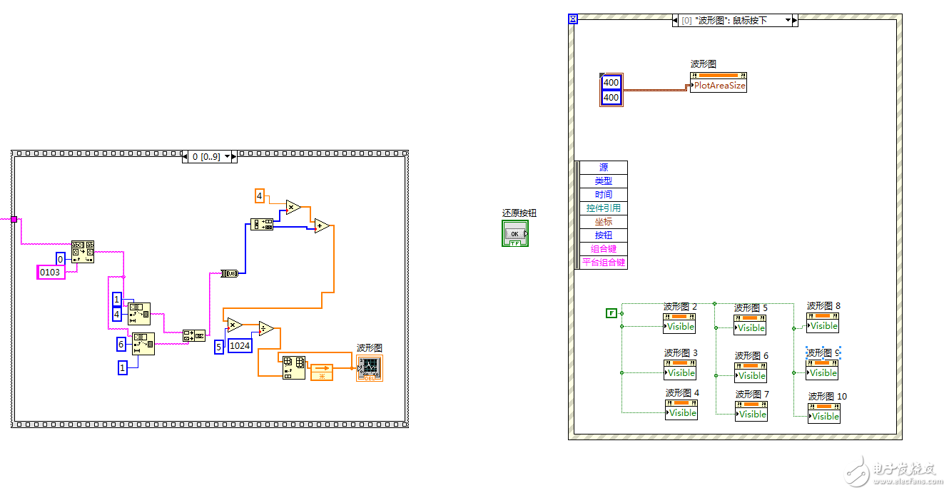This screenshot has height=493, width=949.
Task: Go to the previous event case
Action: (675, 21)
